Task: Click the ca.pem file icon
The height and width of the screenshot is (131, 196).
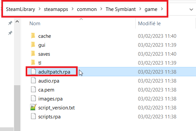Action: click(33, 90)
